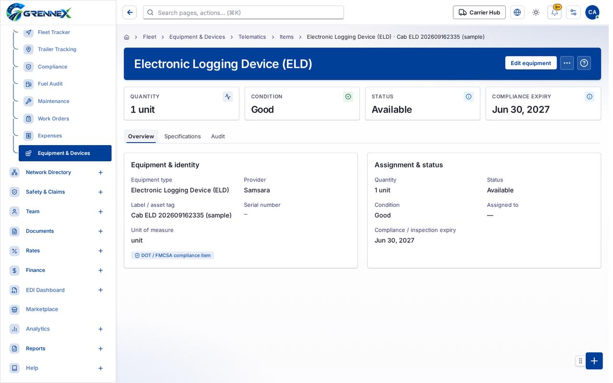The height and width of the screenshot is (383, 613).
Task: Click Edit equipment button
Action: [x=531, y=63]
